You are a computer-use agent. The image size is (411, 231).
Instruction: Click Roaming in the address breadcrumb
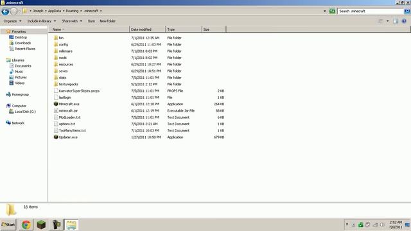click(x=72, y=11)
